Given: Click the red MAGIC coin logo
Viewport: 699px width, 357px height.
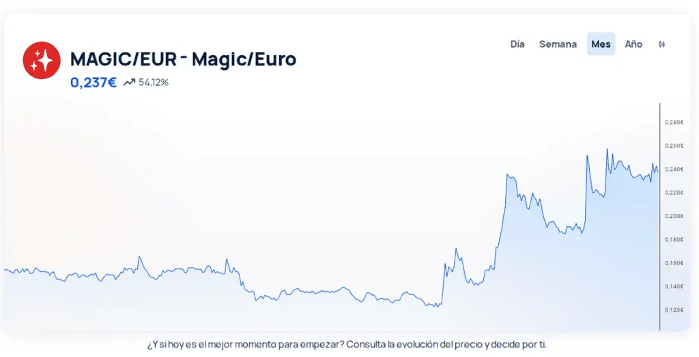Looking at the screenshot, I should [42, 60].
